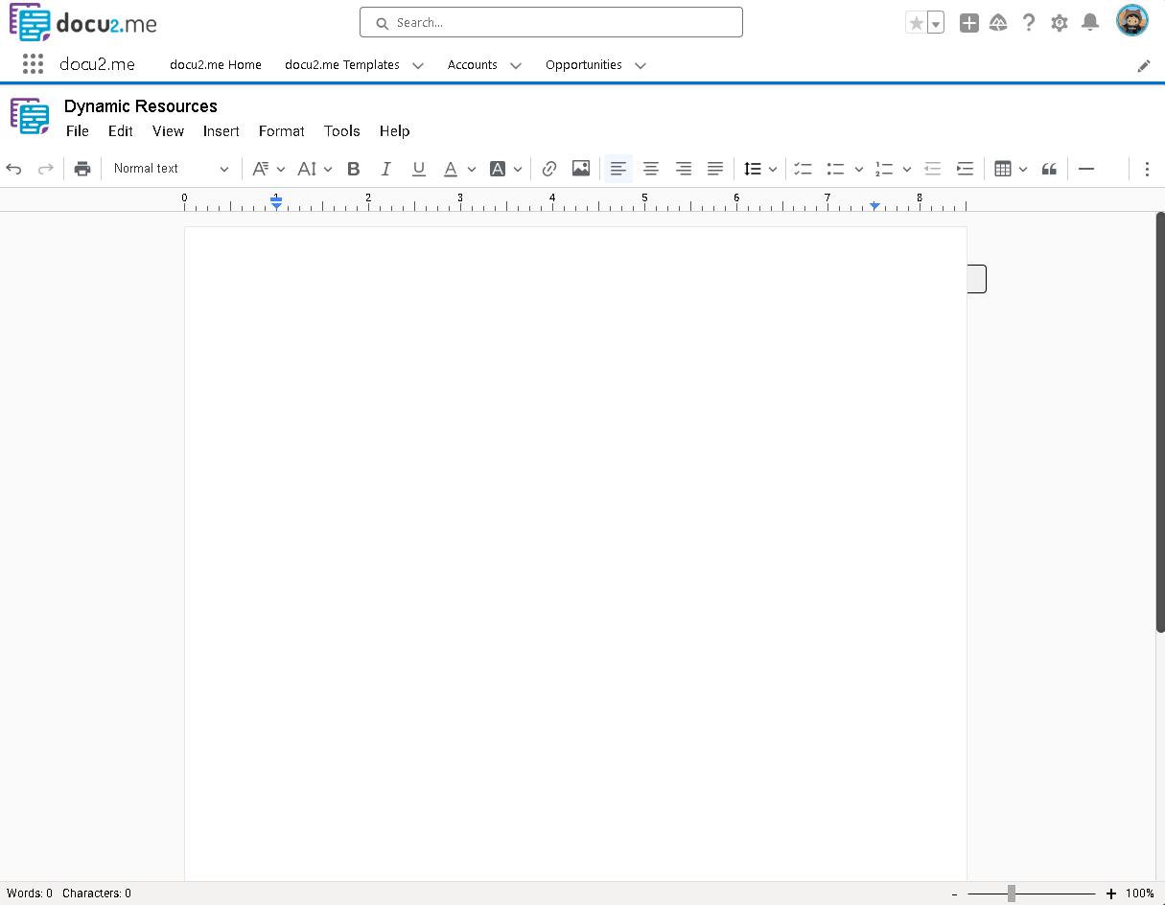The image size is (1165, 905).
Task: Open the File menu
Action: pos(78,131)
